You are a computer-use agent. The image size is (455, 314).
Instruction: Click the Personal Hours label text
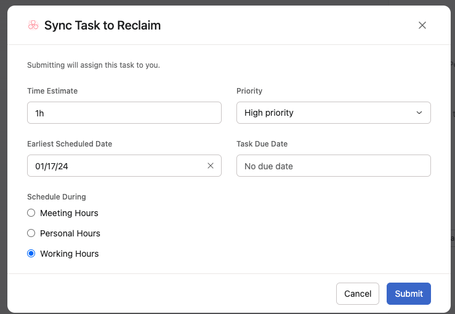[x=70, y=233]
